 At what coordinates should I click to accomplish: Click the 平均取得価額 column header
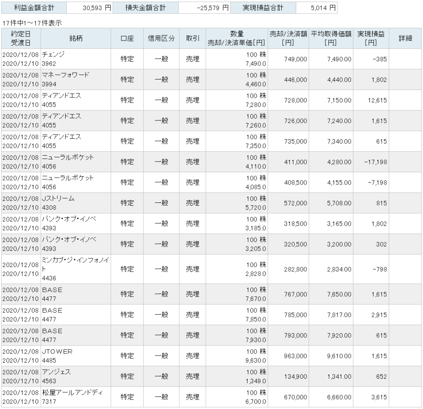click(331, 38)
